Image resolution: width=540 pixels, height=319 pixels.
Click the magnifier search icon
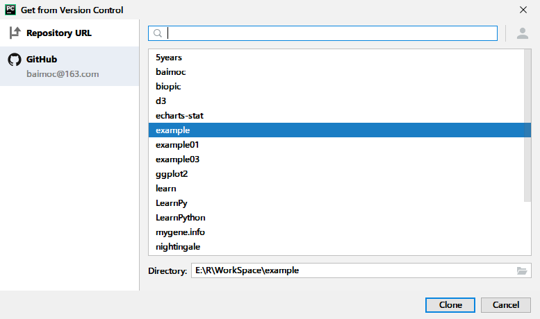(157, 33)
